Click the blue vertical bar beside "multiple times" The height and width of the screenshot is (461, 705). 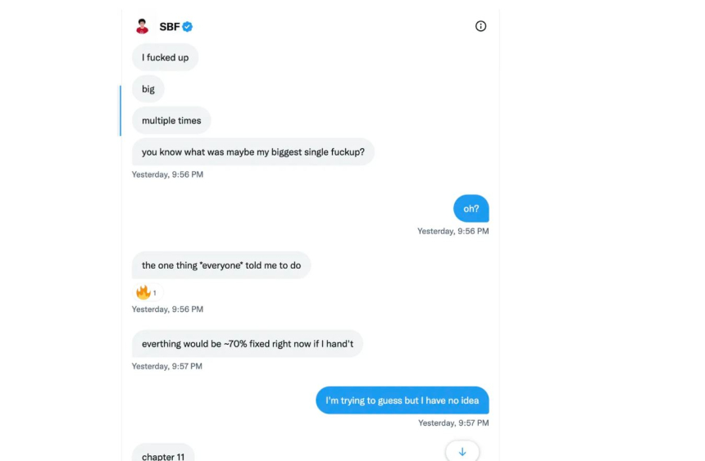(x=121, y=111)
